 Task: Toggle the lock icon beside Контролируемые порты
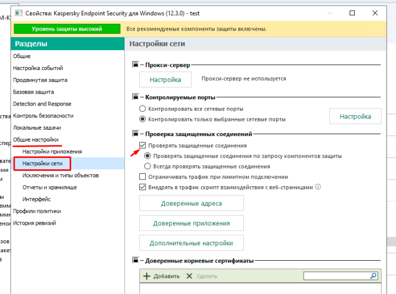(136, 96)
